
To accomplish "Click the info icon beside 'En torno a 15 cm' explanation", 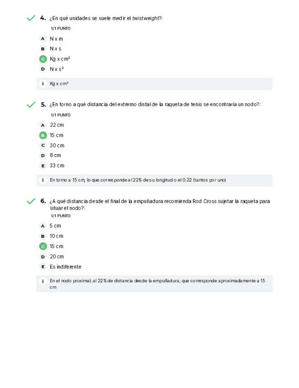I will (43, 180).
